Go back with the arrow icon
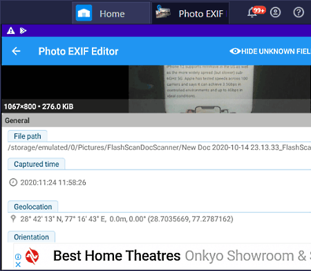Viewport: 311px width, 271px height. click(x=16, y=51)
